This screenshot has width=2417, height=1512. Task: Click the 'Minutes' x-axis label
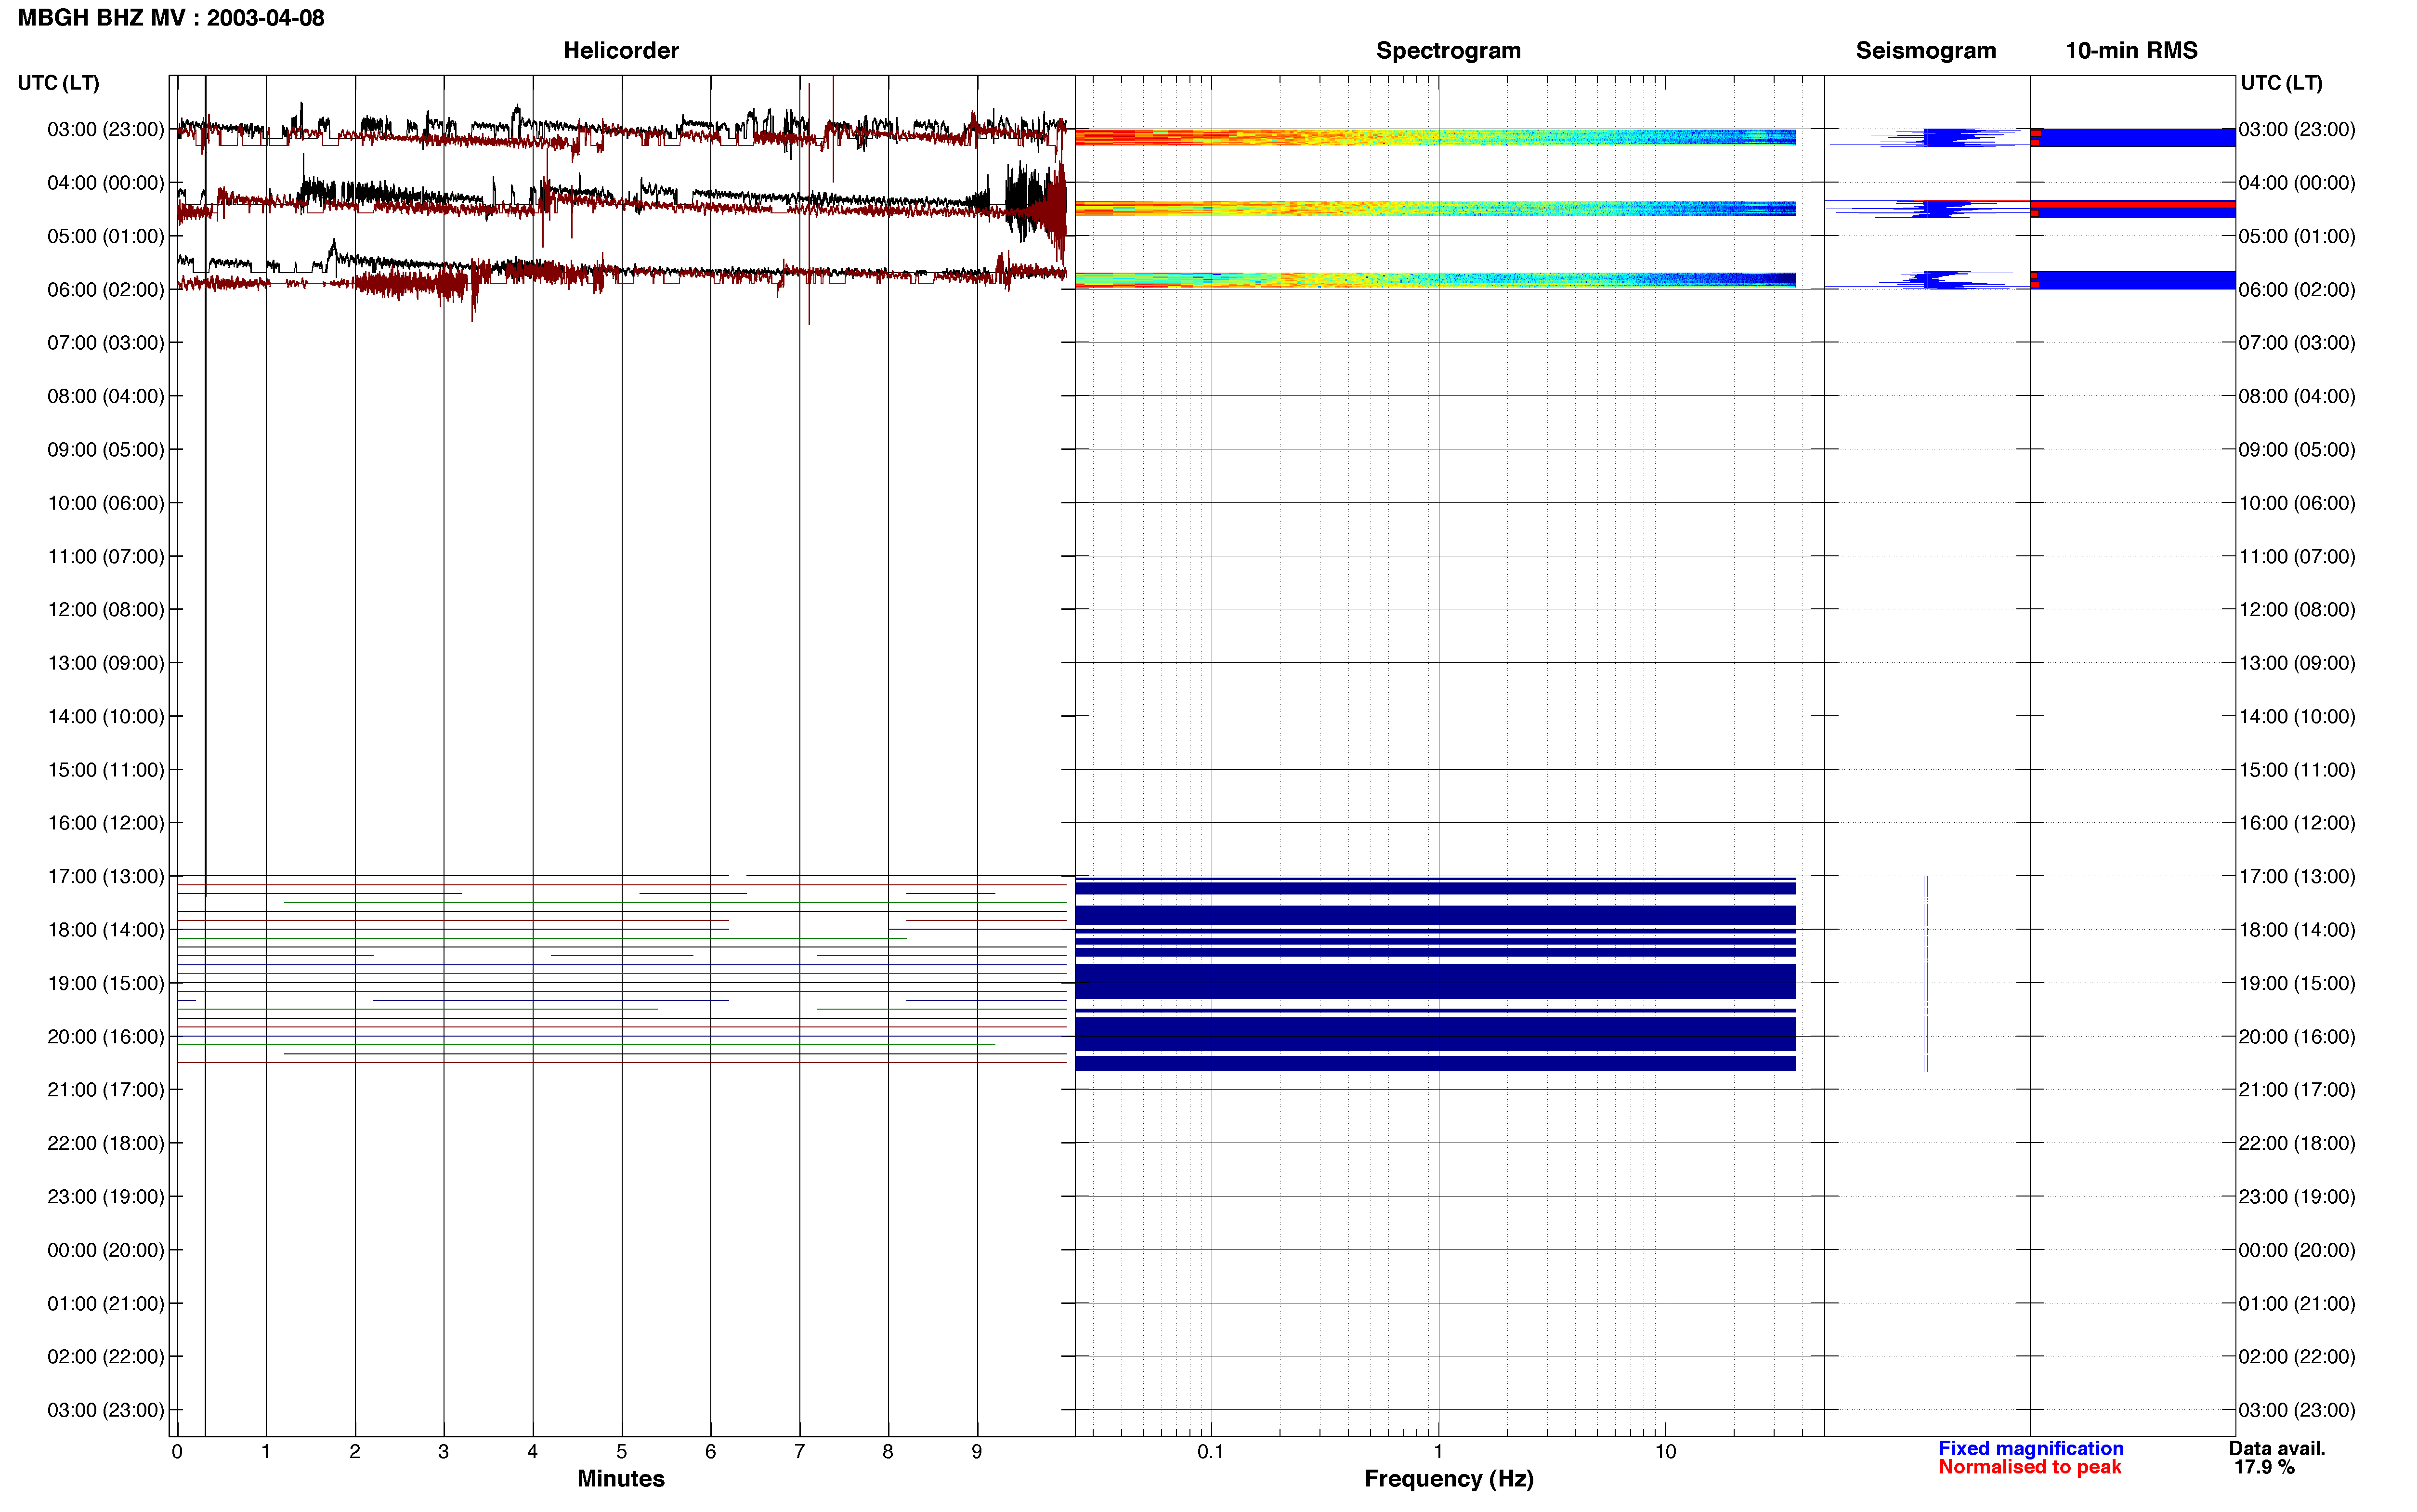(x=621, y=1478)
